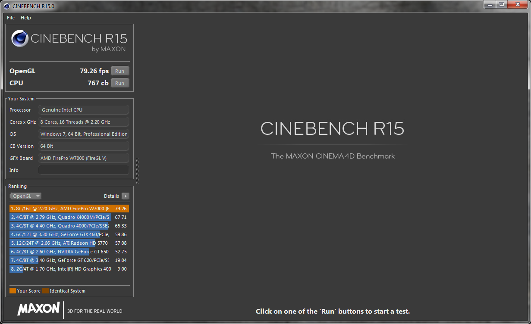Expand ranking Details arrow button
The image size is (531, 324).
point(126,196)
